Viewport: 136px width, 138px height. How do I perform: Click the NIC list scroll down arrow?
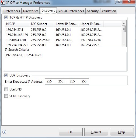coord(124,44)
